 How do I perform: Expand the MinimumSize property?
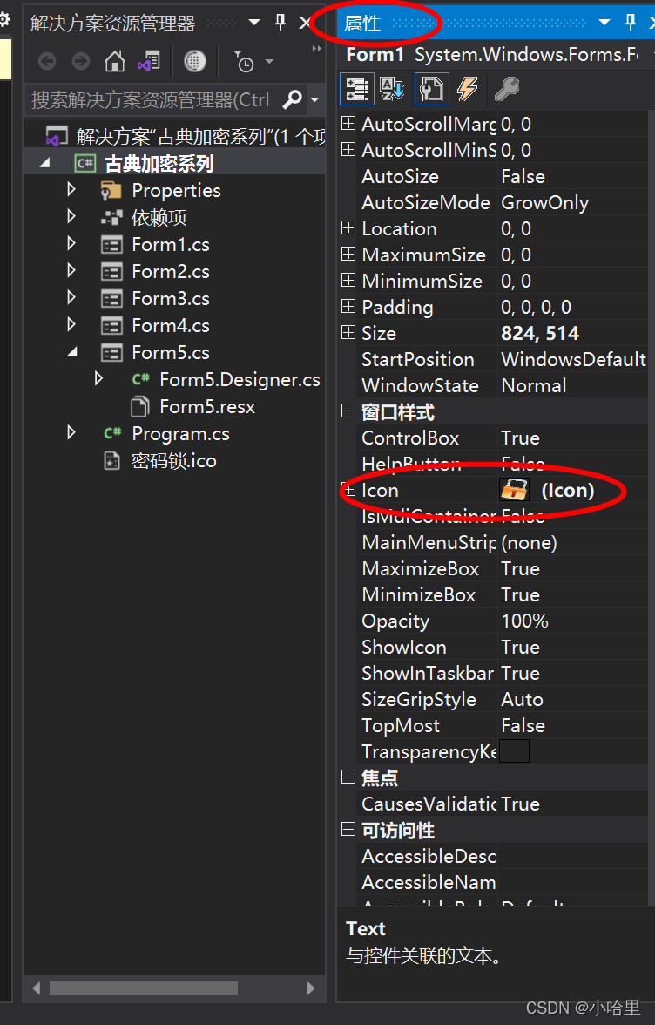coord(348,280)
